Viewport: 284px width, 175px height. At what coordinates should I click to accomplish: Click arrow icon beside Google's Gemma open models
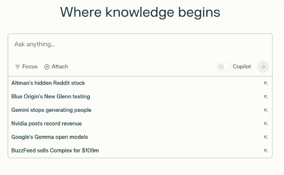[x=266, y=138]
